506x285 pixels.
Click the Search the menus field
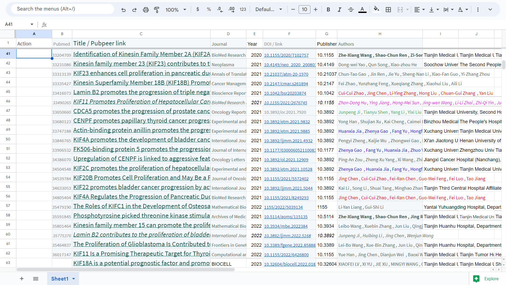point(62,9)
